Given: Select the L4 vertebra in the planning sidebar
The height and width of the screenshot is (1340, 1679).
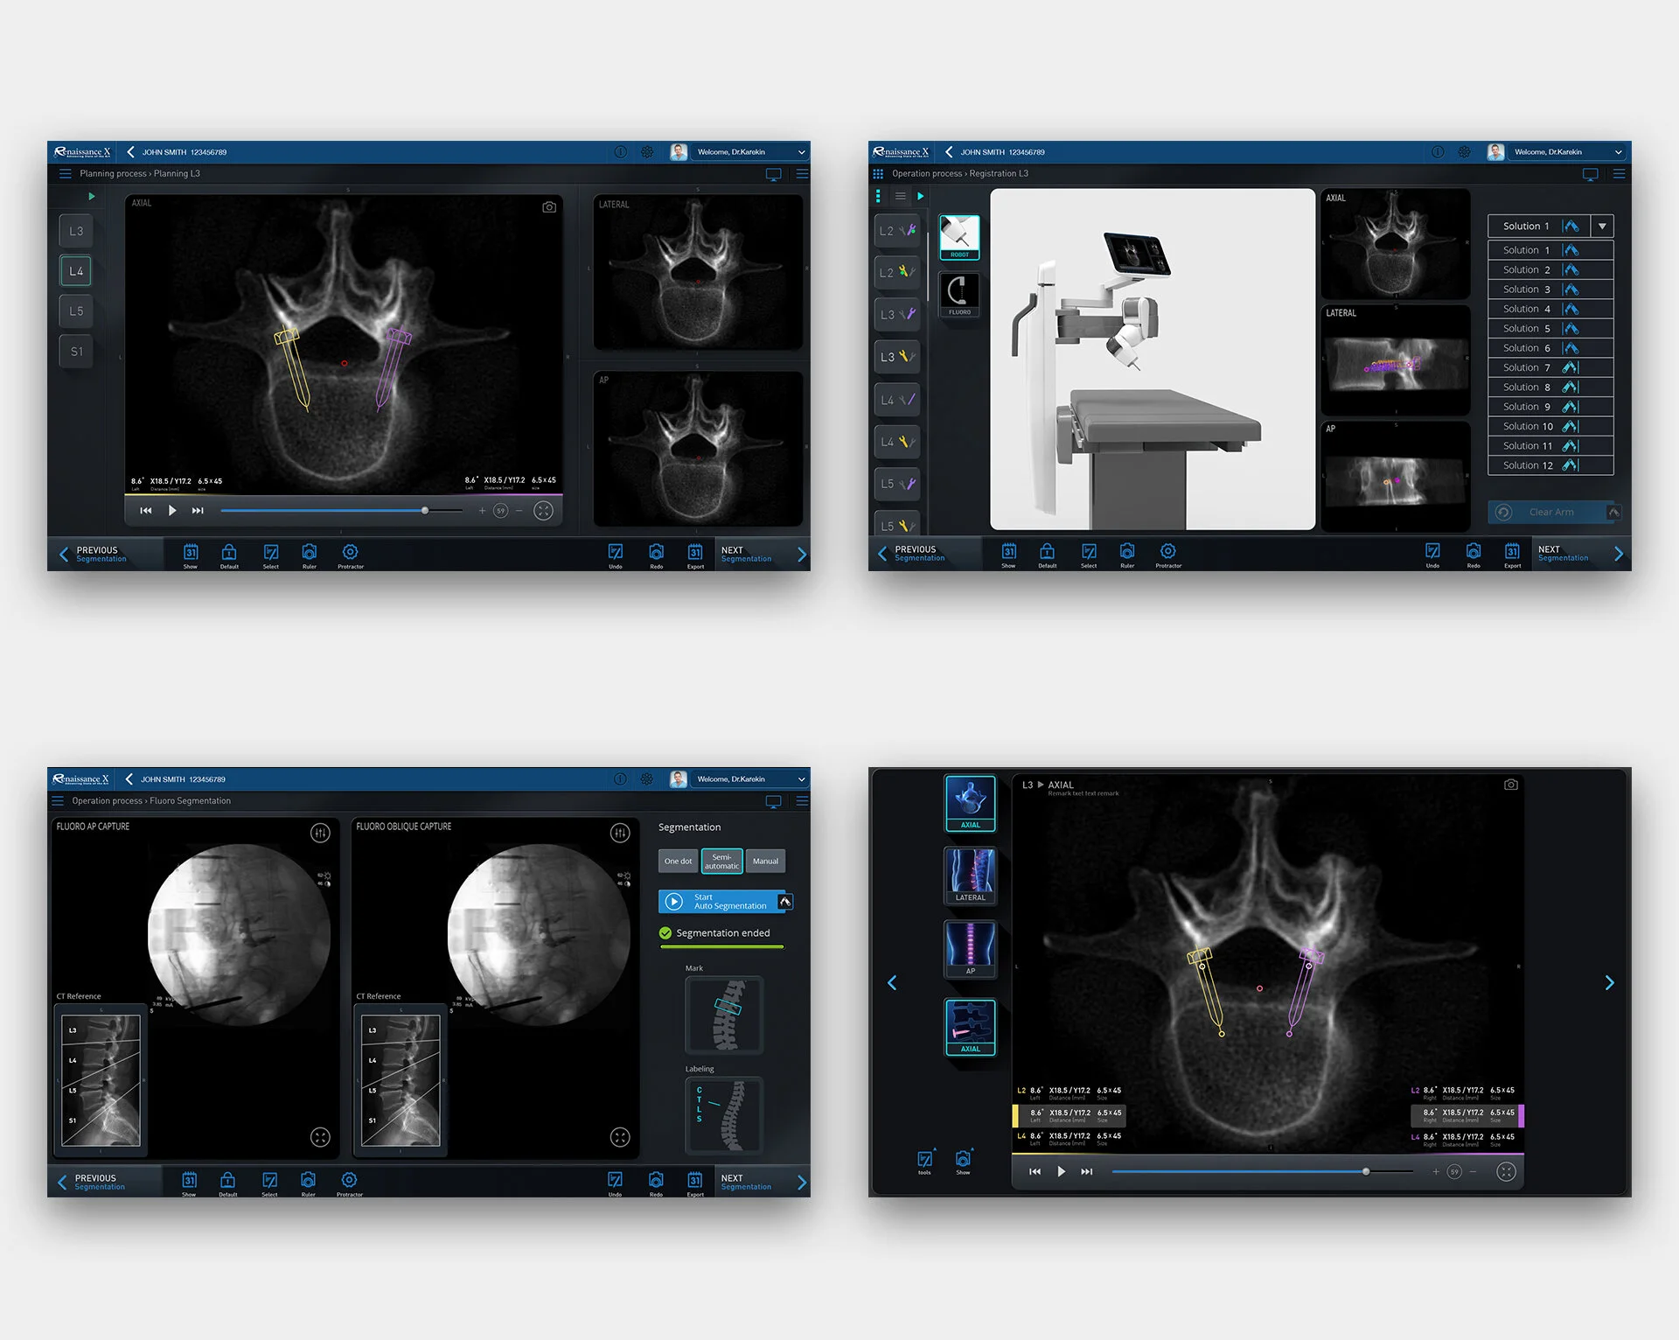Looking at the screenshot, I should [x=75, y=270].
